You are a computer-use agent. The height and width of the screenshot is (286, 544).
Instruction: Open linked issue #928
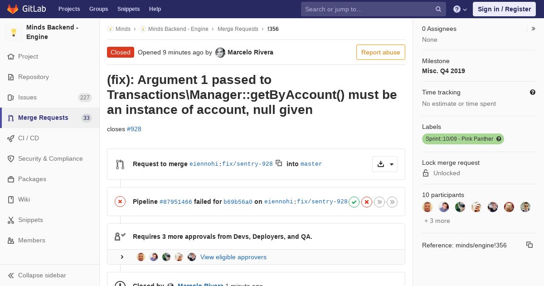tap(134, 129)
